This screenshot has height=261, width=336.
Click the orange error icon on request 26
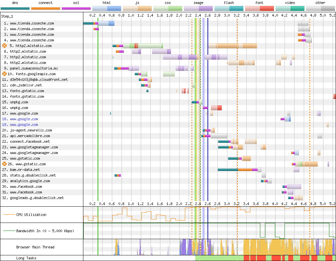coord(5,164)
